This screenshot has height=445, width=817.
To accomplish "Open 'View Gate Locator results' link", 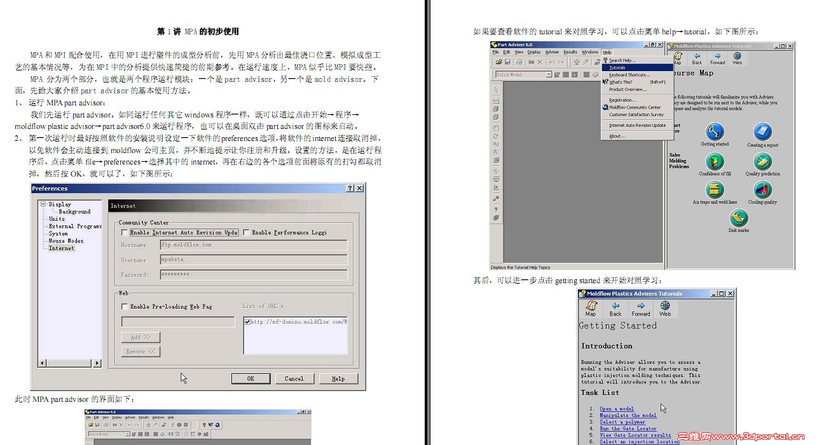I will [x=635, y=435].
